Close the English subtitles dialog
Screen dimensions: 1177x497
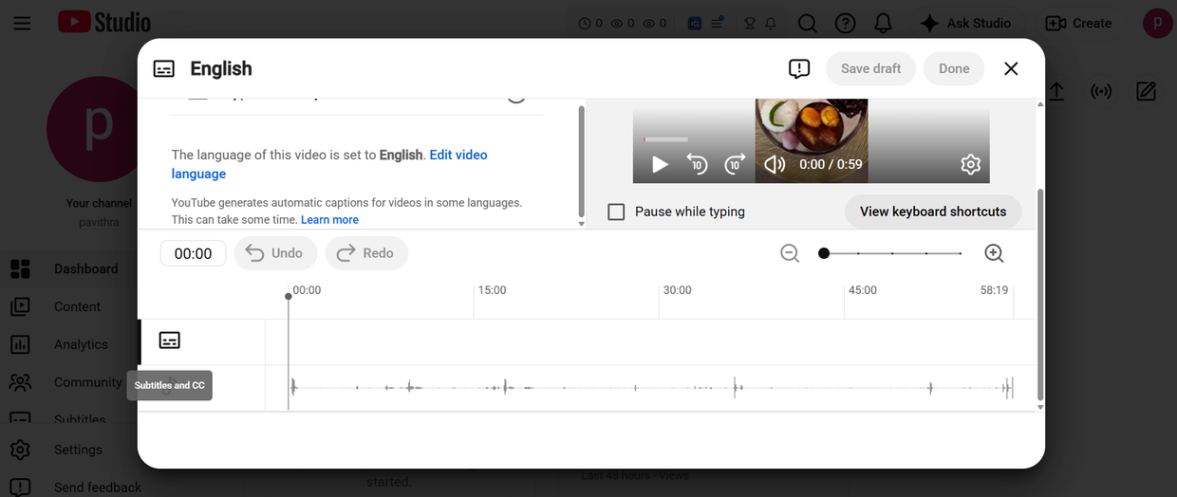[1011, 68]
